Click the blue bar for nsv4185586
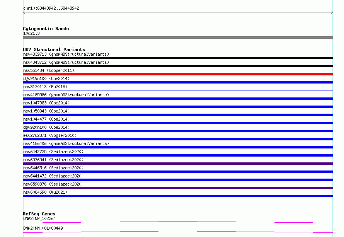The image size is (344, 237). click(x=178, y=99)
